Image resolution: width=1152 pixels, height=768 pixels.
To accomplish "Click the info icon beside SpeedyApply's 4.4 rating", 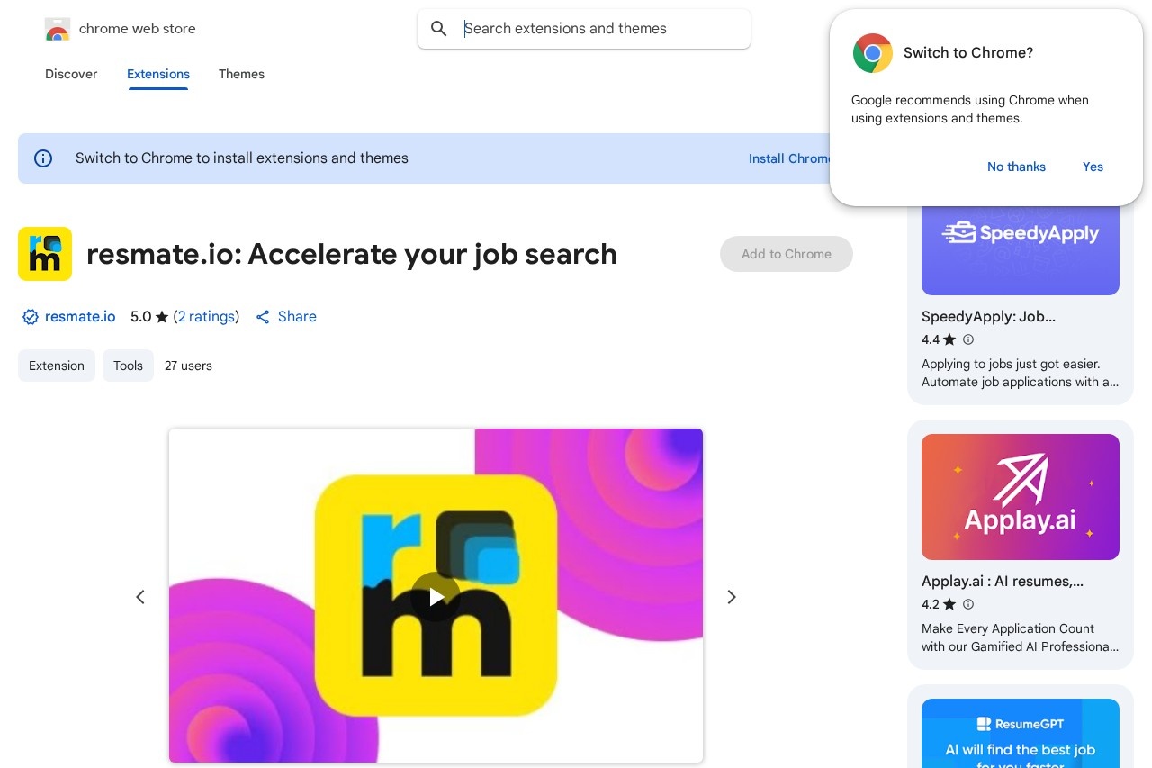I will click(968, 339).
